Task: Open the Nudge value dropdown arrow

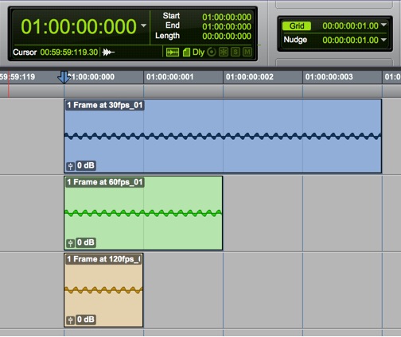Action: pyautogui.click(x=383, y=40)
